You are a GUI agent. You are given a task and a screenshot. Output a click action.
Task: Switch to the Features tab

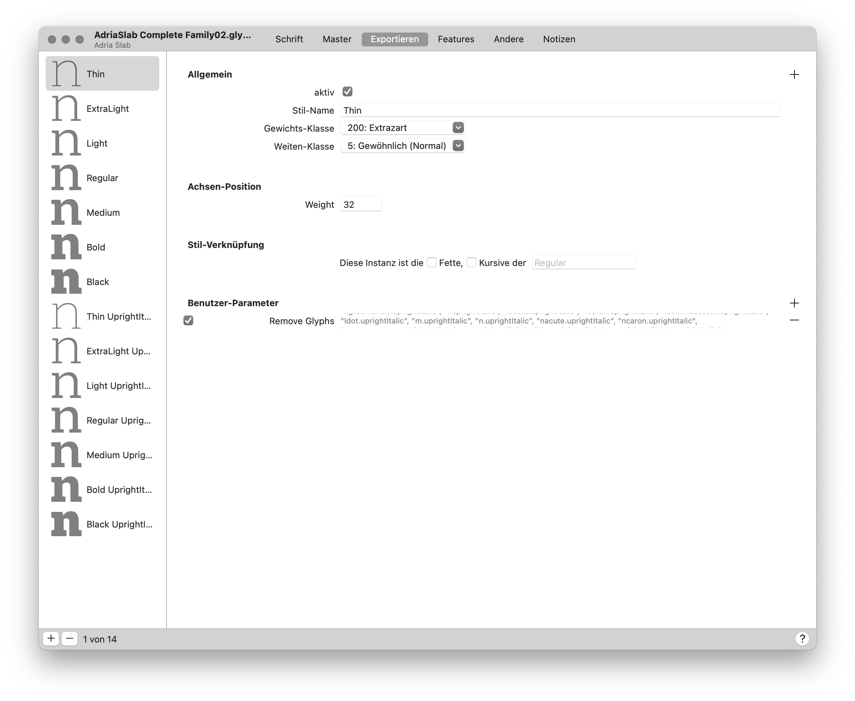pyautogui.click(x=456, y=39)
